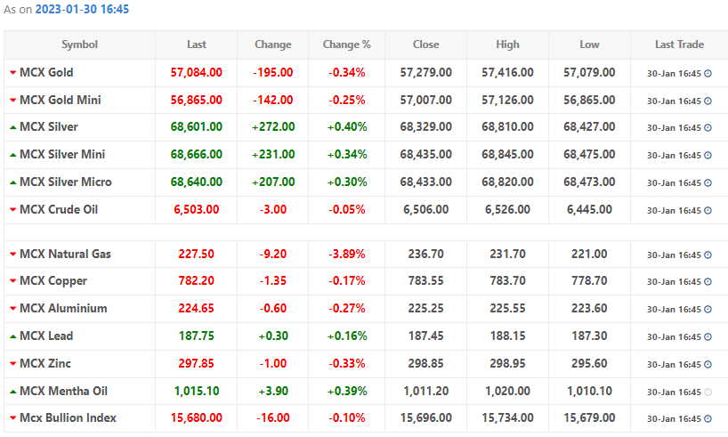728x437 pixels.
Task: Click the red down arrow beside MCX Gold
Action: pyautogui.click(x=13, y=72)
